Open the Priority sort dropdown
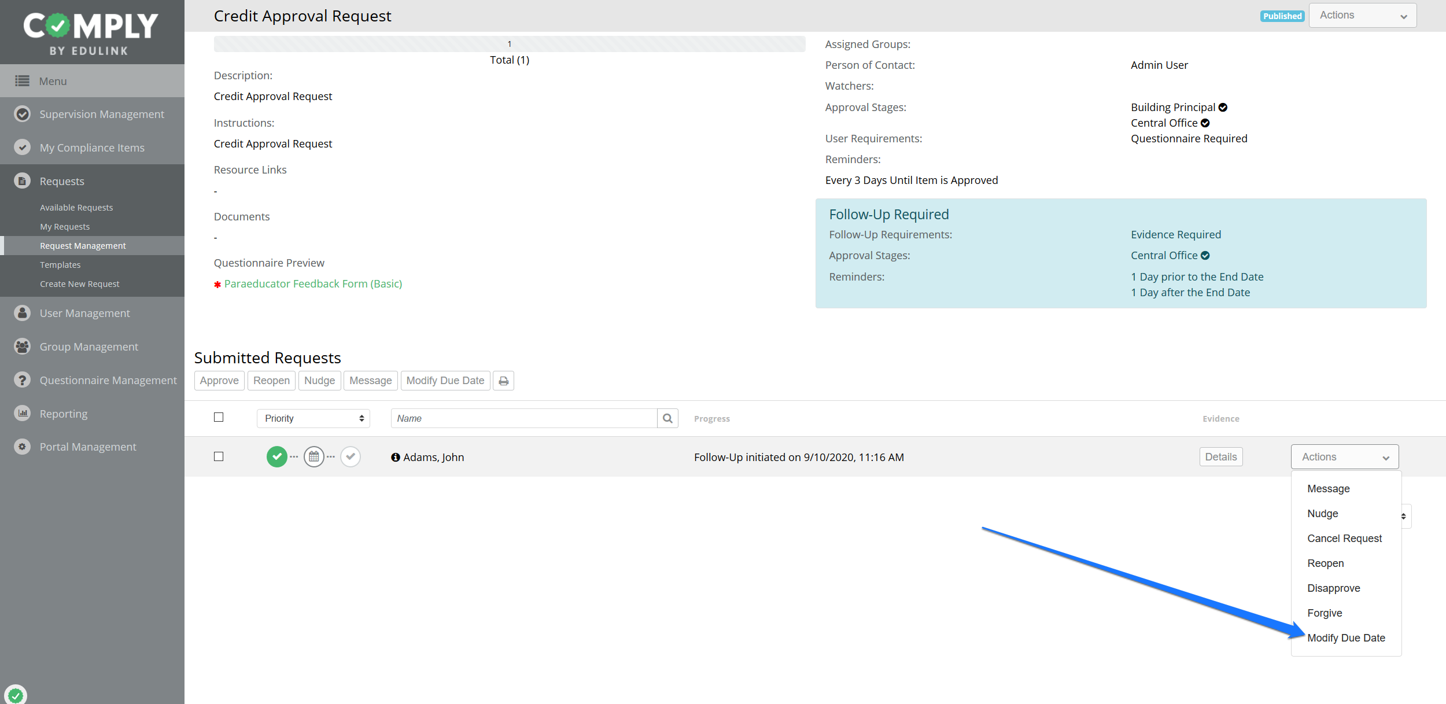The height and width of the screenshot is (704, 1446). [x=313, y=418]
